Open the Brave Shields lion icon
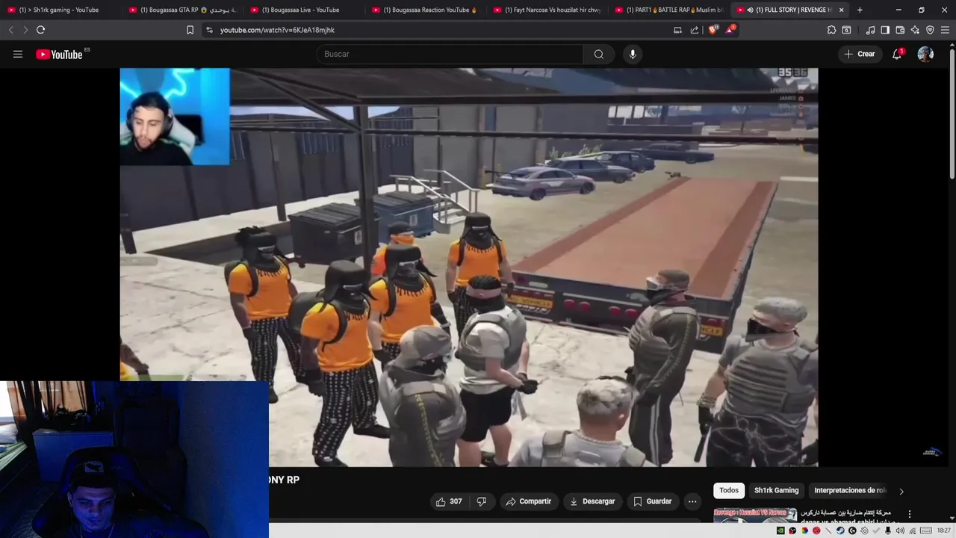 [x=713, y=30]
